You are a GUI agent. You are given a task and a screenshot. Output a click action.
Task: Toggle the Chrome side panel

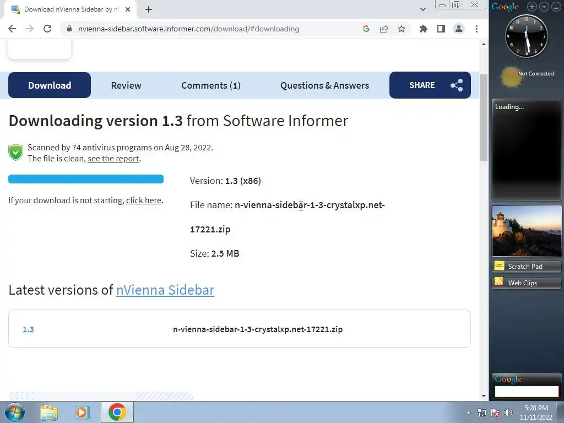tap(441, 29)
